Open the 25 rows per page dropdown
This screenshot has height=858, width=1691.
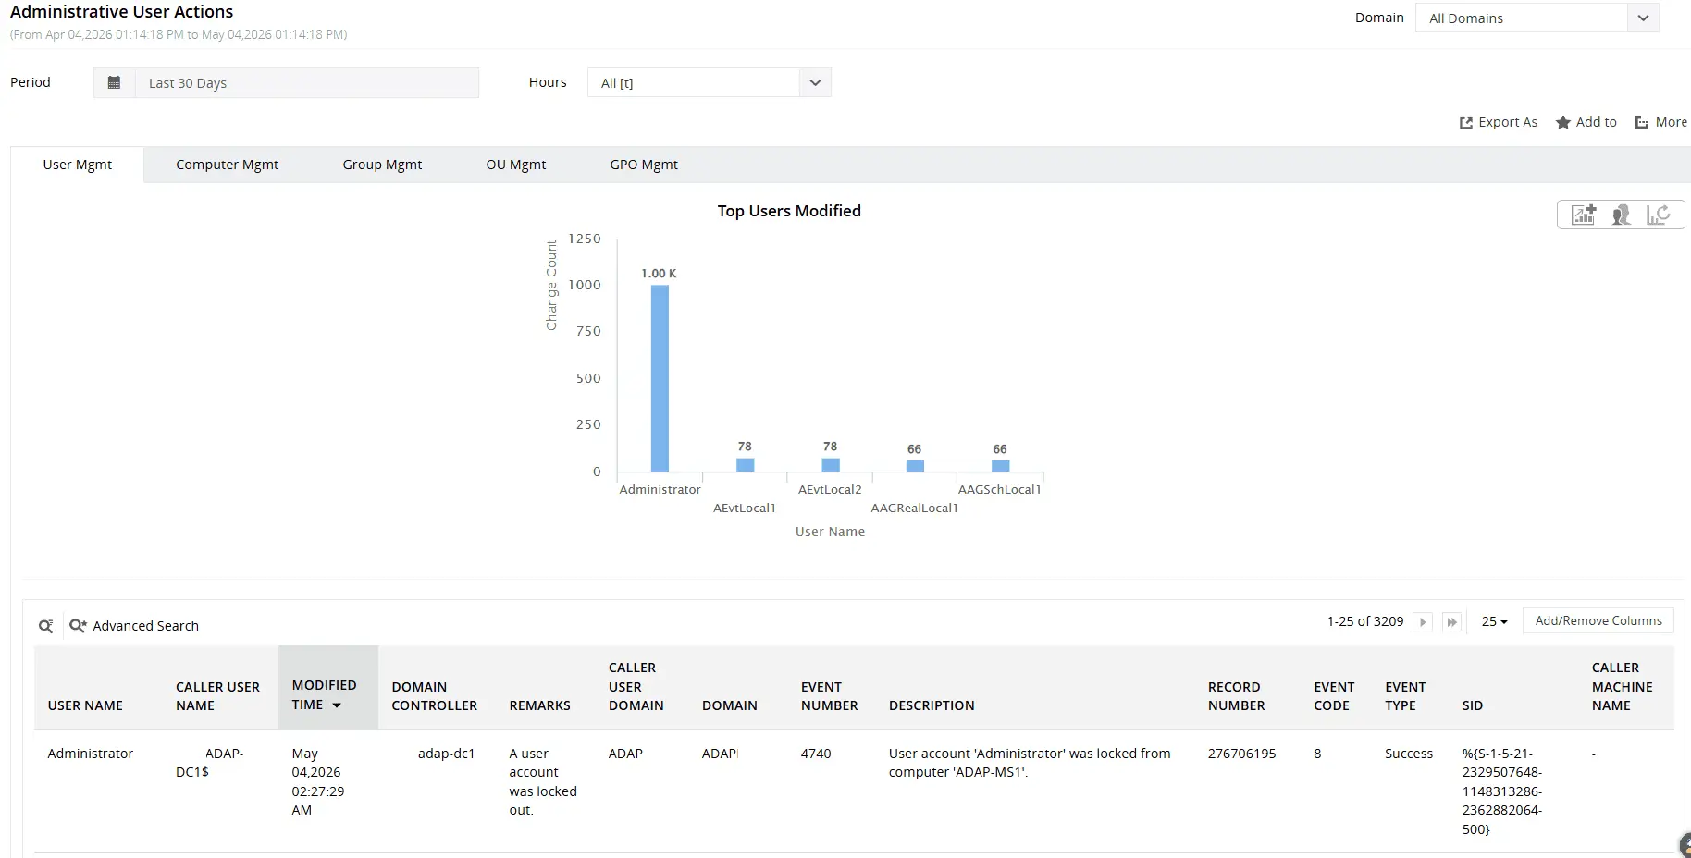point(1494,621)
